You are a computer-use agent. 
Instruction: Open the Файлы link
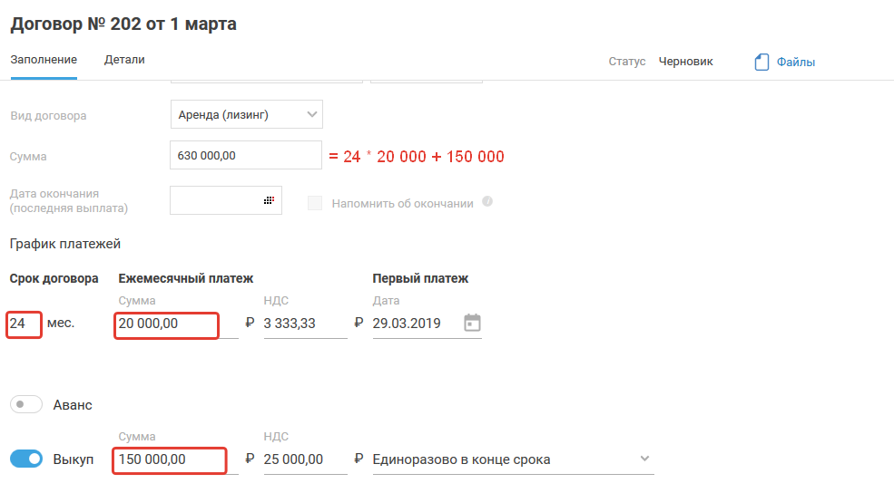[796, 63]
